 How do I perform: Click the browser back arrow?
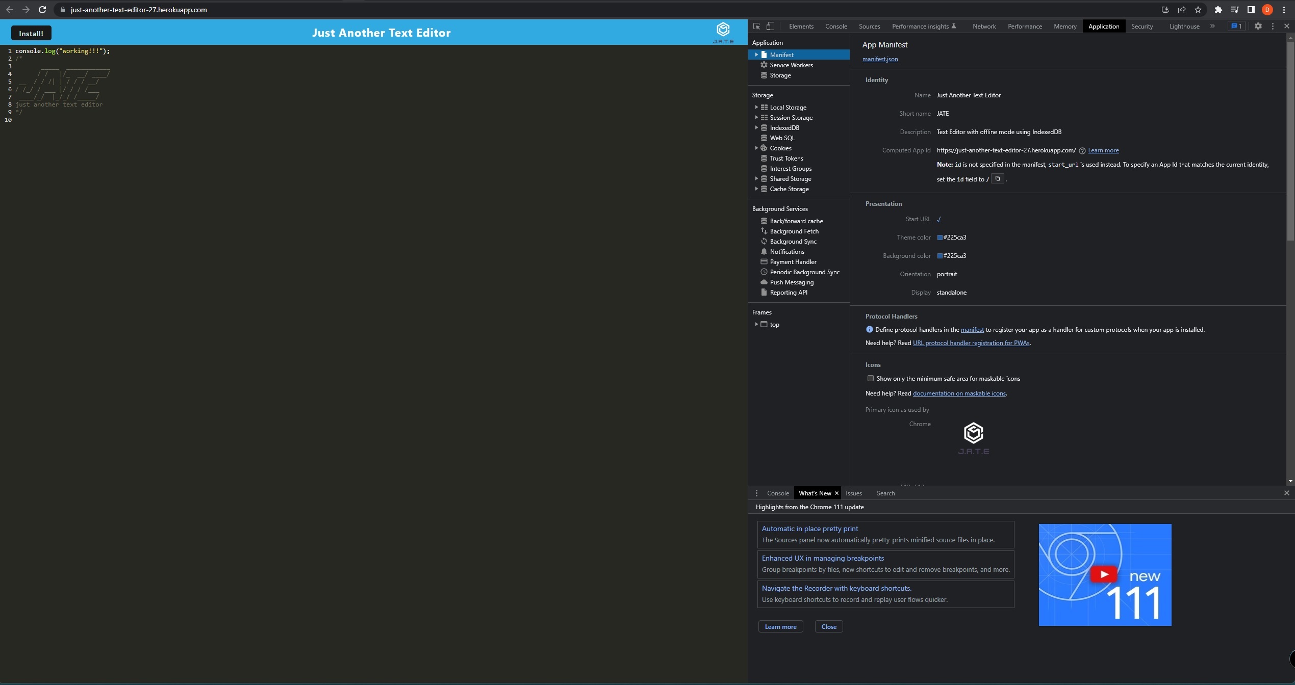point(10,10)
